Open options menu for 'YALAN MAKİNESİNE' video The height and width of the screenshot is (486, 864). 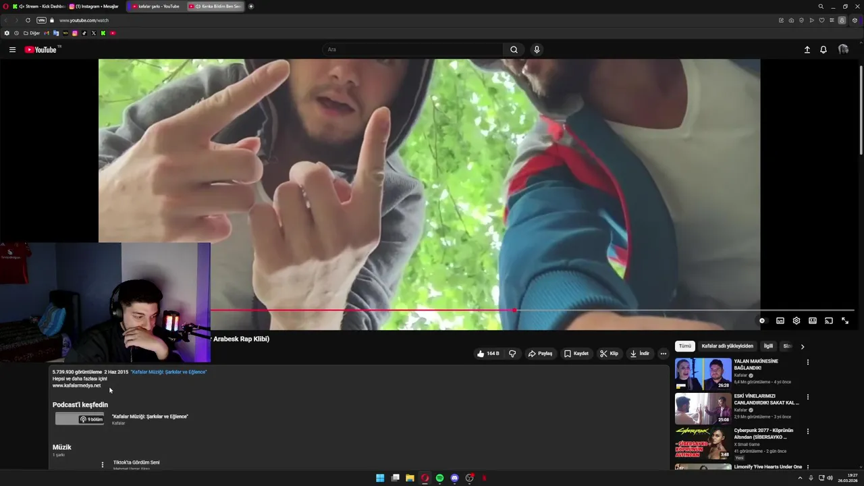pyautogui.click(x=808, y=362)
